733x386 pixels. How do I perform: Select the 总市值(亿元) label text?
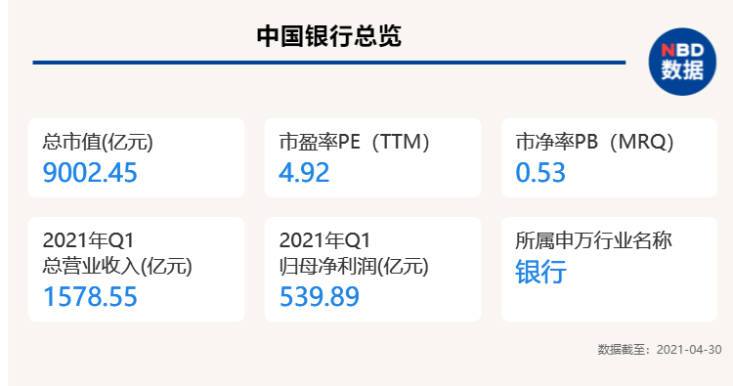[x=98, y=142]
